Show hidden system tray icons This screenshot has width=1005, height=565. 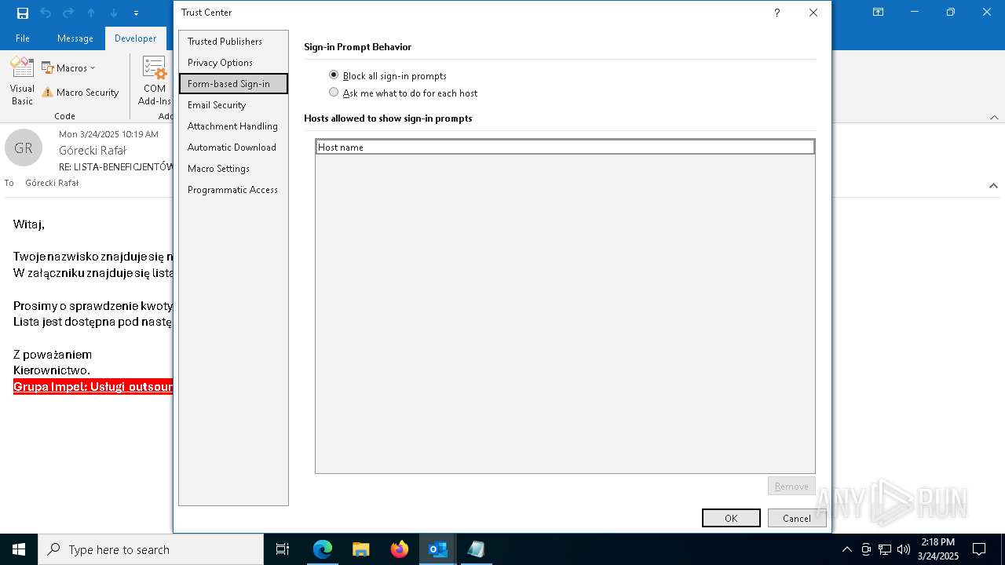tap(846, 549)
